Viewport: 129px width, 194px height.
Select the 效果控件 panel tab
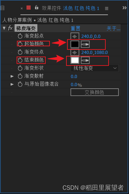click(51, 8)
